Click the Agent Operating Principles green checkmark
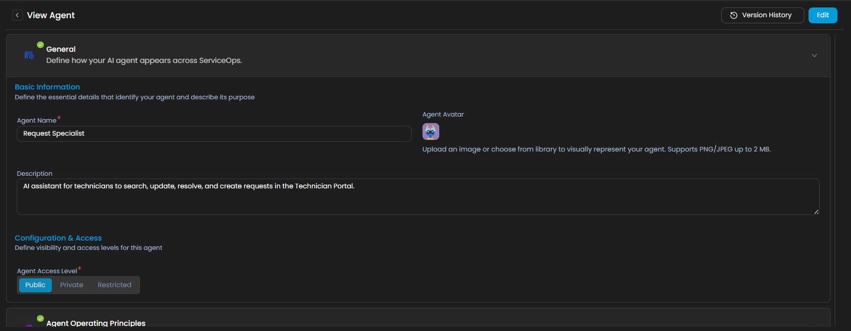This screenshot has width=851, height=331. coord(41,318)
